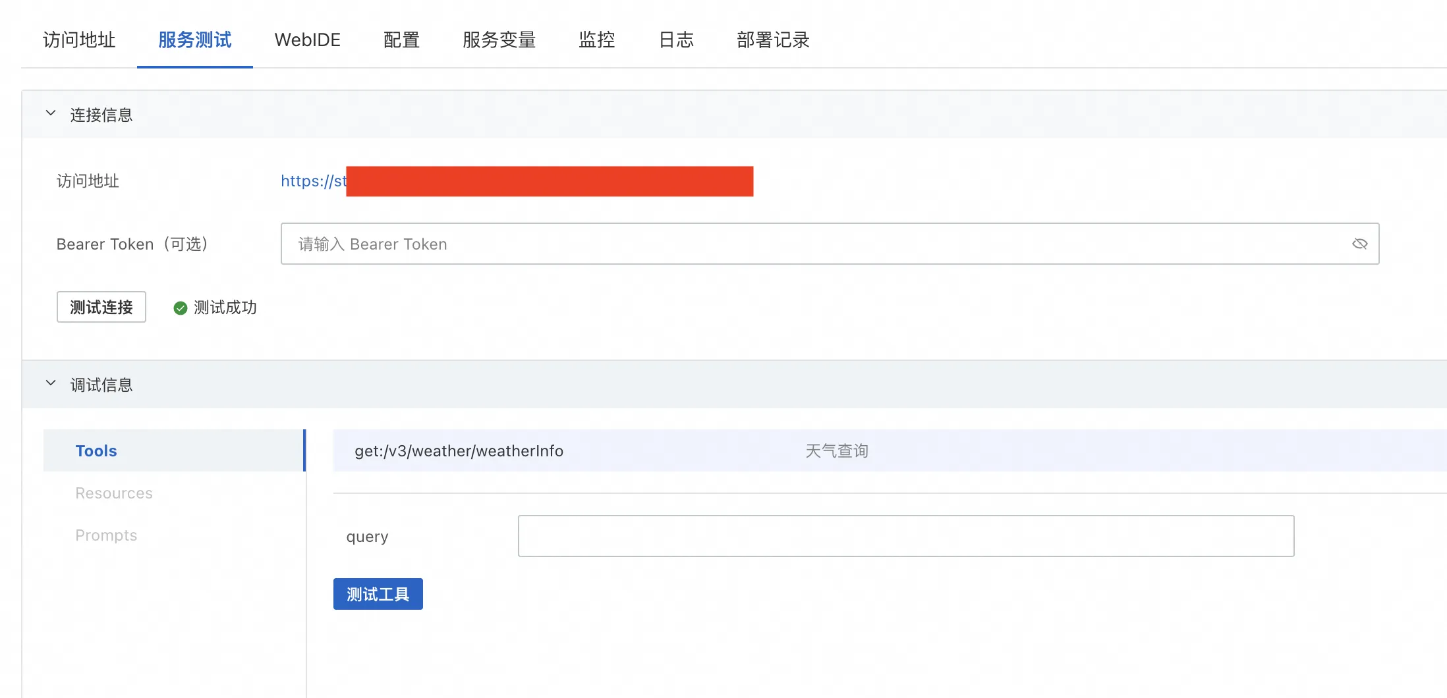Open the 部署记录 tab
Image resolution: width=1447 pixels, height=698 pixels.
(773, 40)
